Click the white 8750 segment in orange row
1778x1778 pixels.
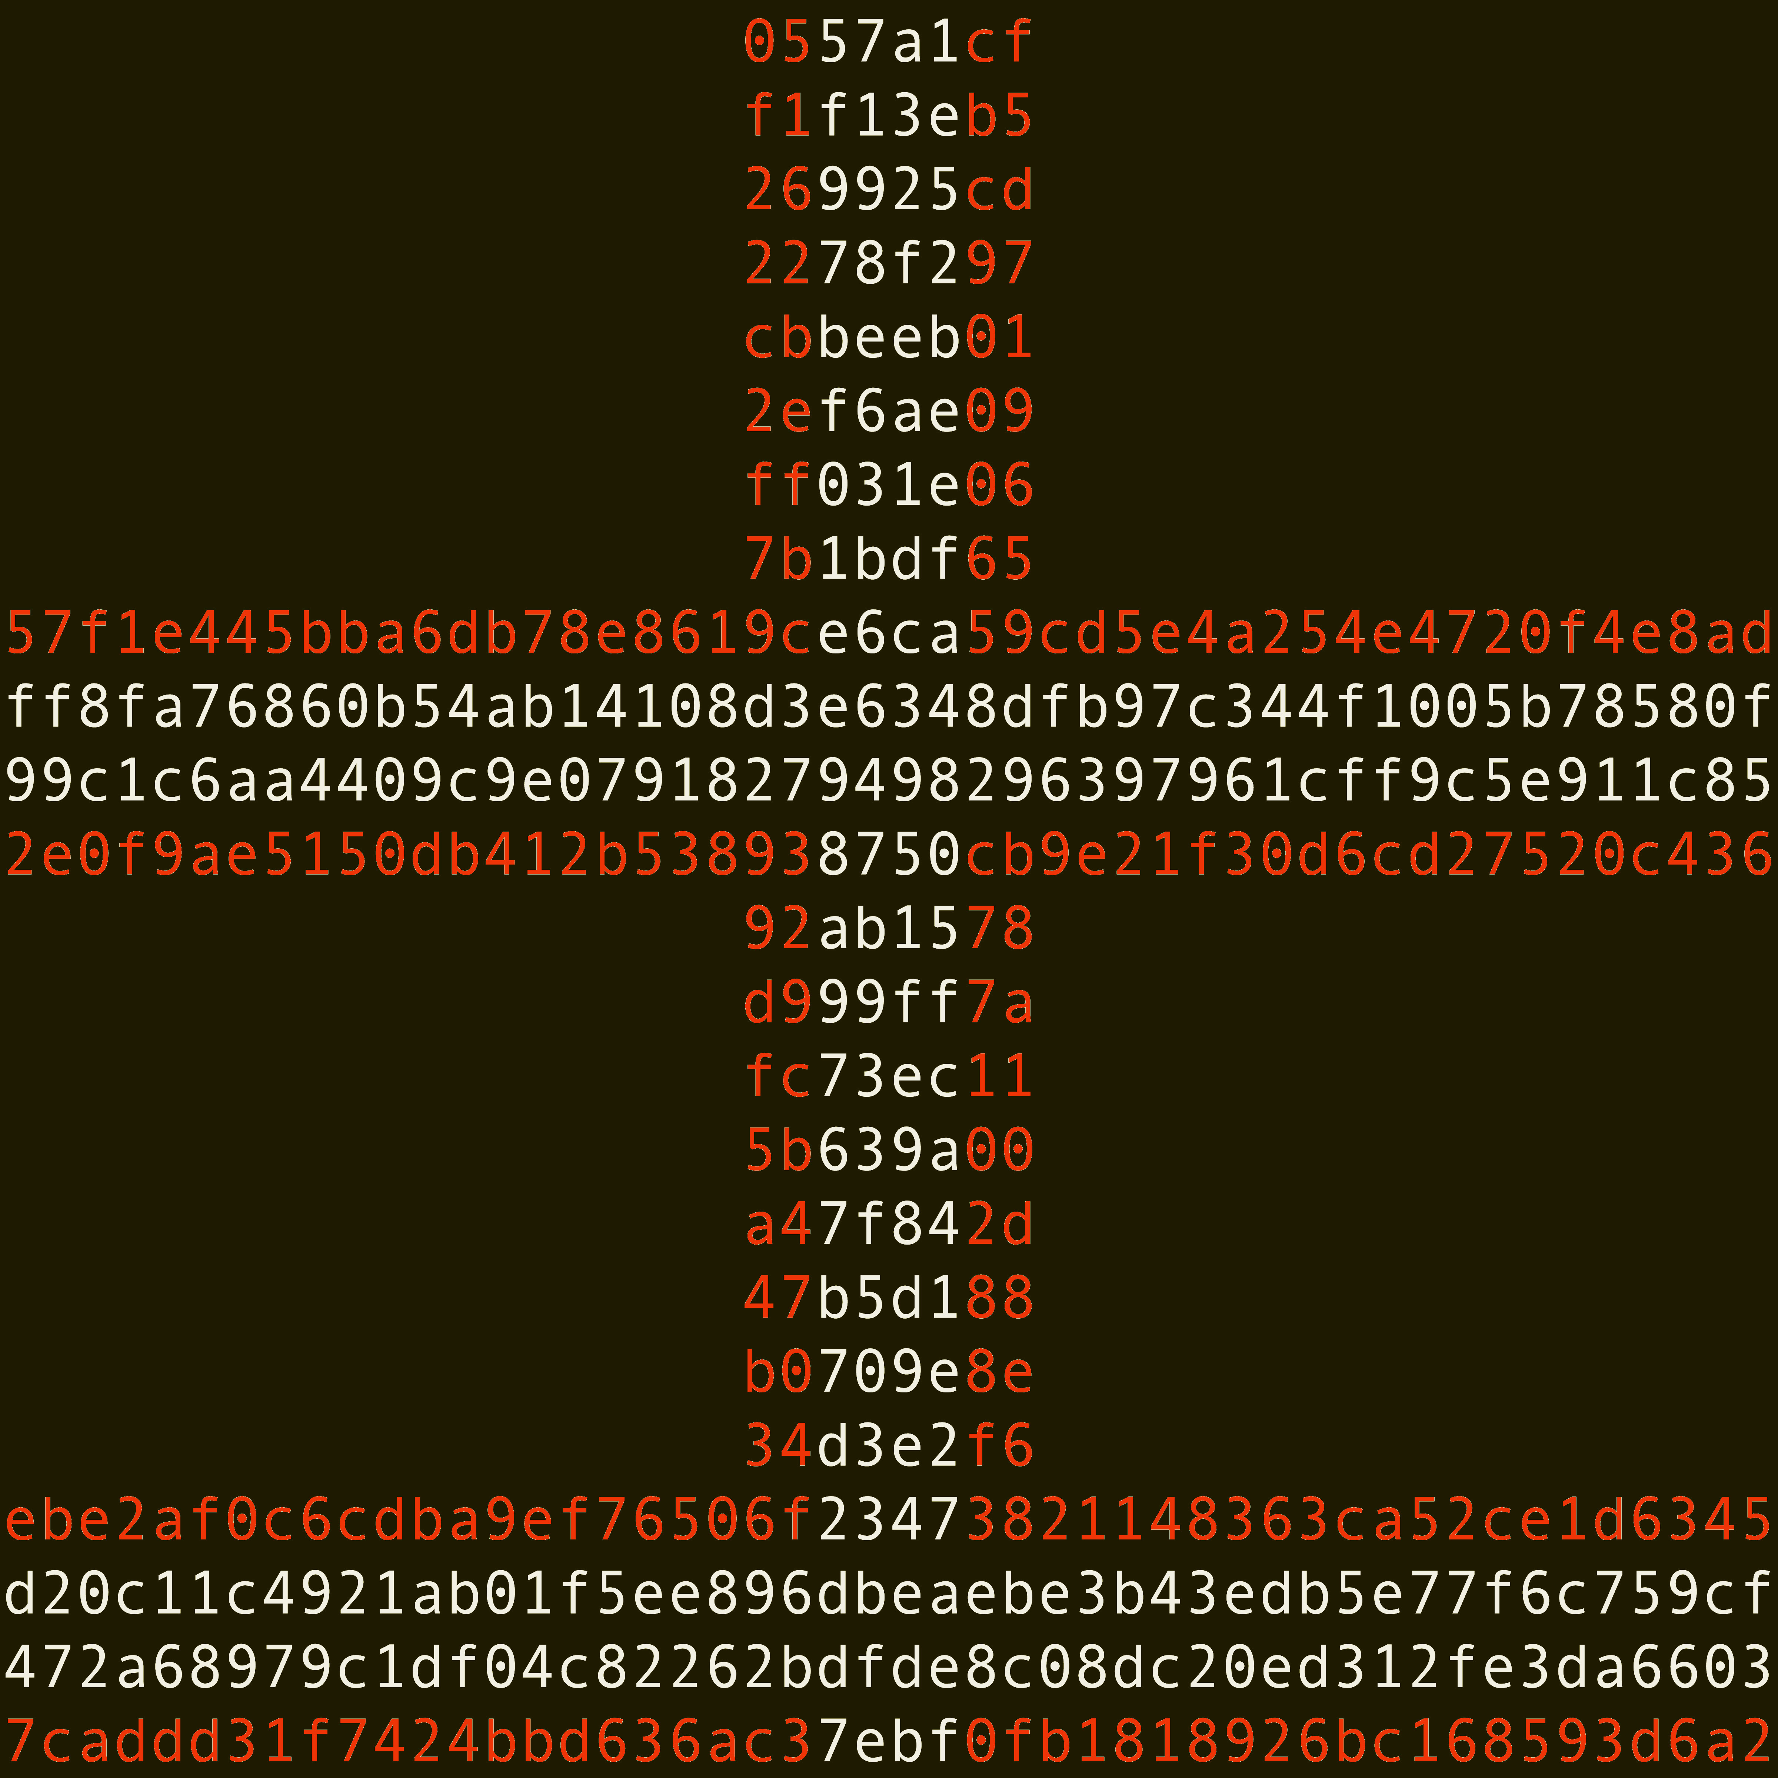click(889, 854)
